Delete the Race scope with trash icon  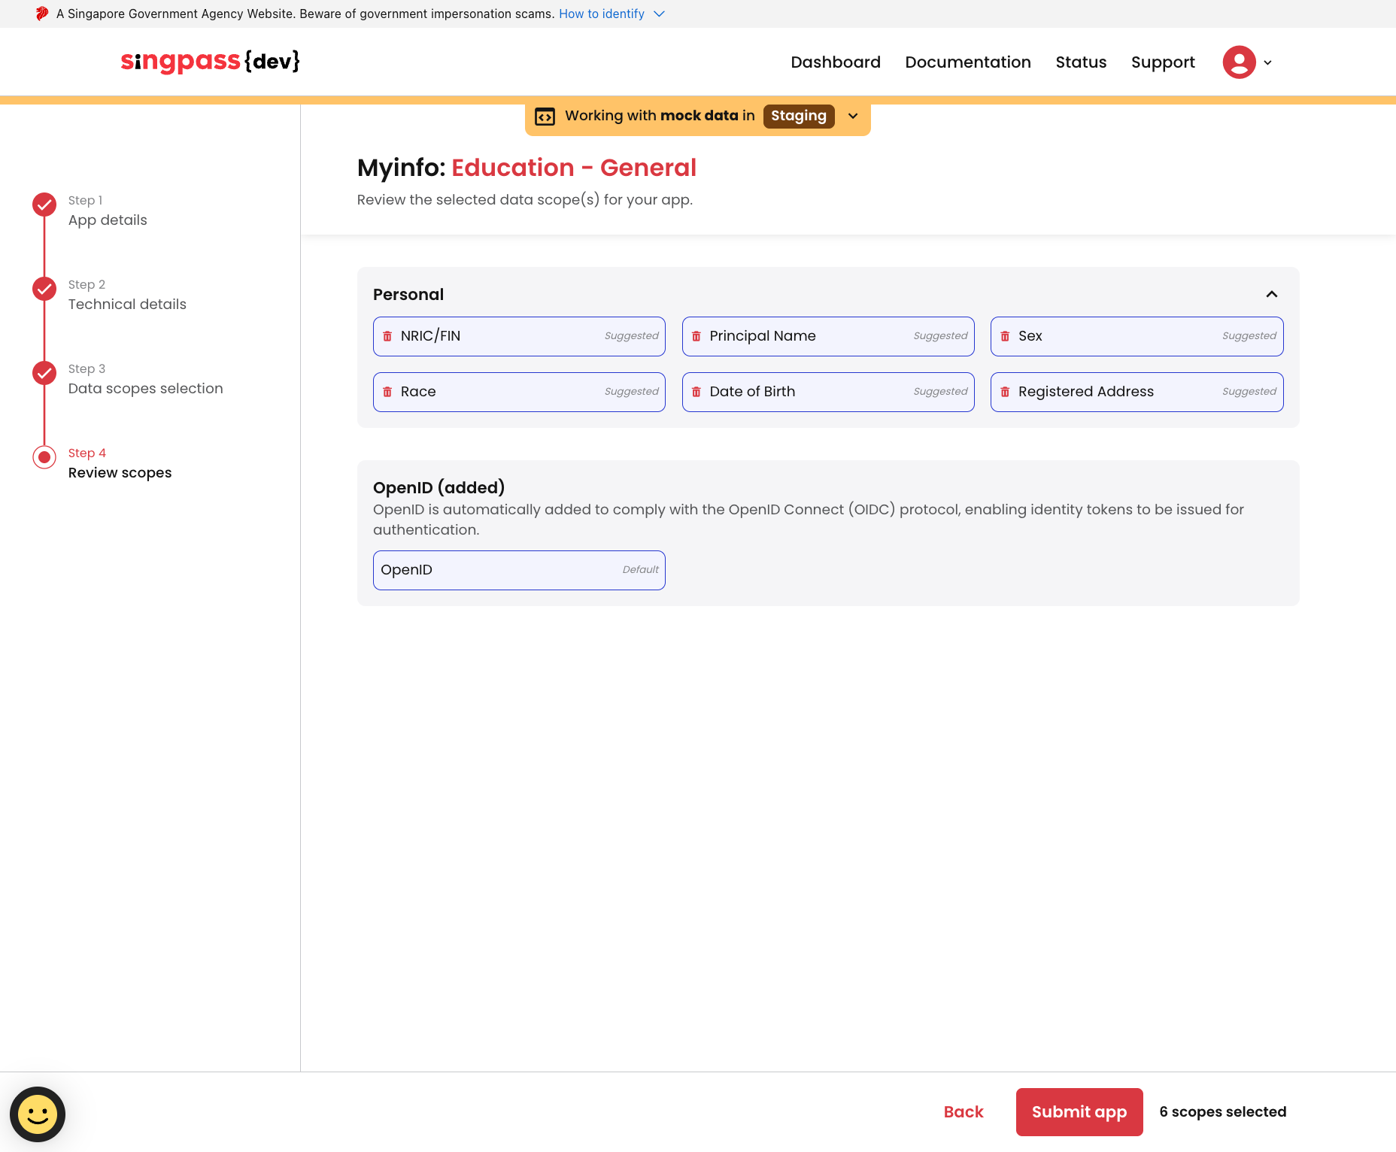point(387,392)
